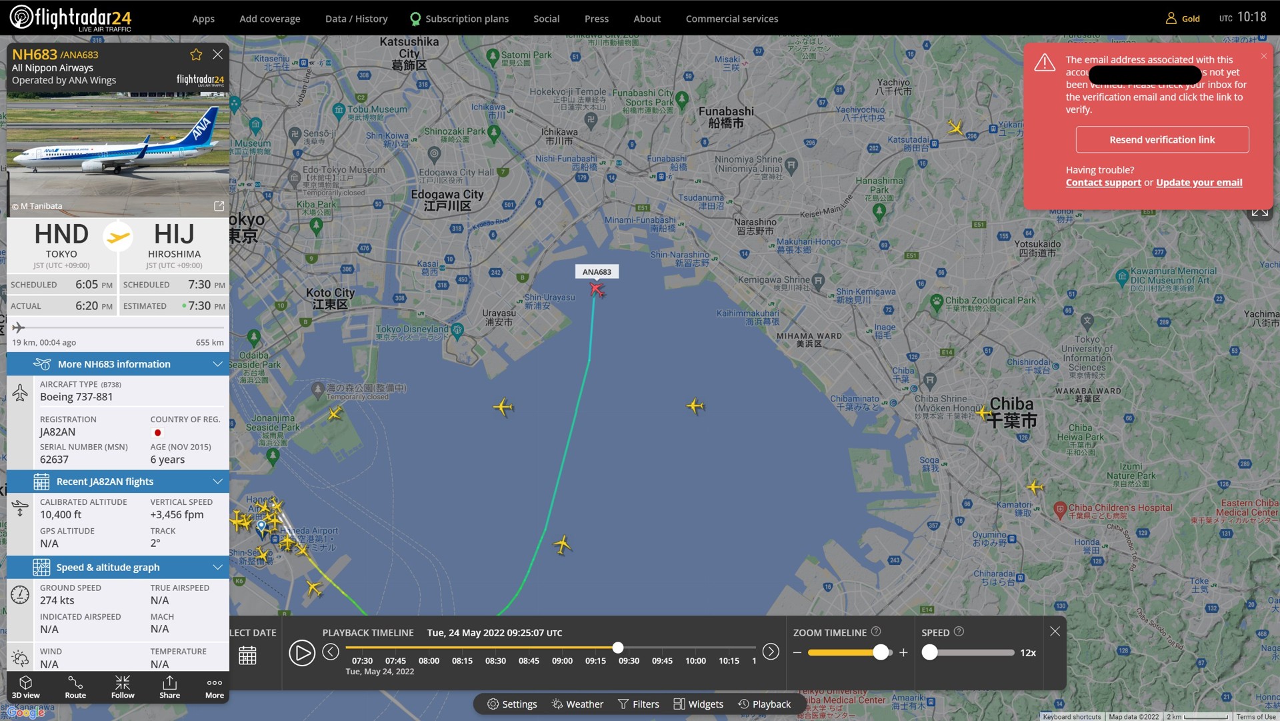Favorite flight NH683 with the star
Viewport: 1280px width, 721px height.
pos(196,54)
